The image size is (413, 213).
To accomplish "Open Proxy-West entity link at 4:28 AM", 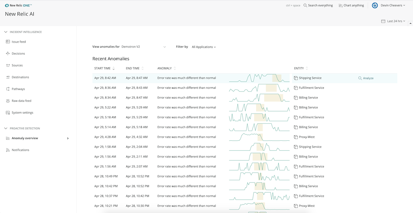I will point(307,137).
